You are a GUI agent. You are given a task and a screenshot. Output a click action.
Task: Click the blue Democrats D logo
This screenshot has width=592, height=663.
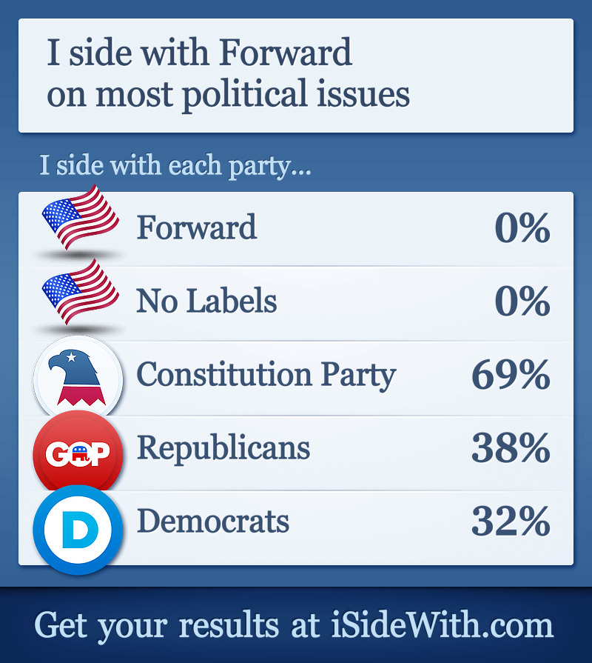pyautogui.click(x=78, y=530)
